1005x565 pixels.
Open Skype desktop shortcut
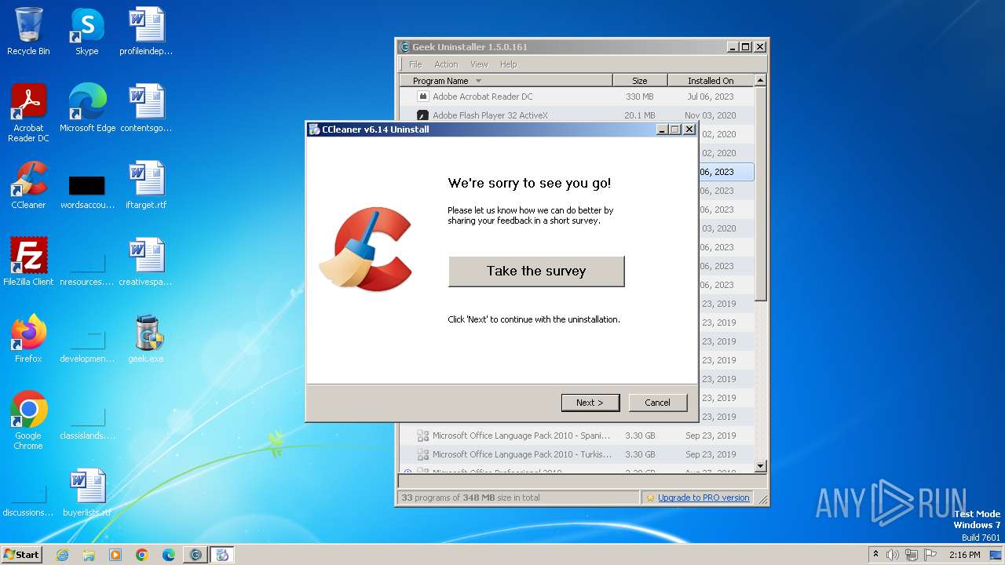(86, 31)
